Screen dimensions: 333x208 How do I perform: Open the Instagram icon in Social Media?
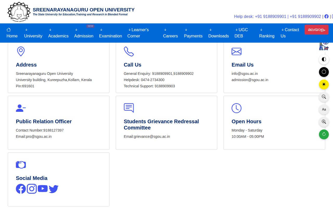click(x=32, y=189)
